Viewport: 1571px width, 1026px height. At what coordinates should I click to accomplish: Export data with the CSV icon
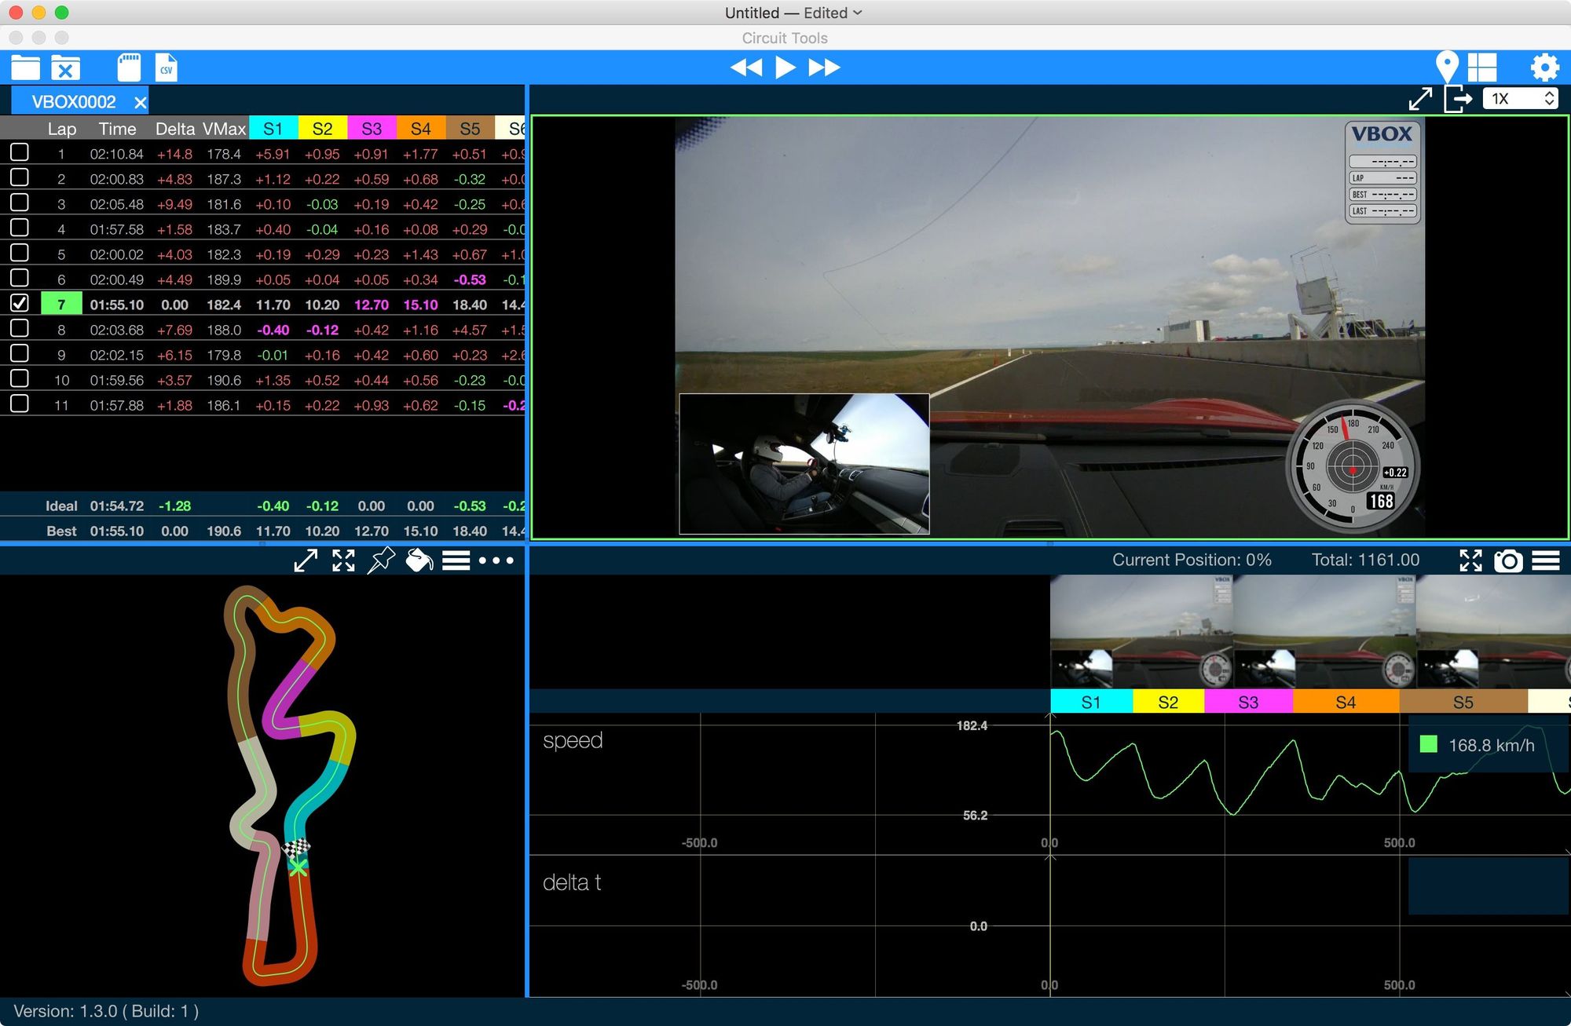[x=167, y=68]
